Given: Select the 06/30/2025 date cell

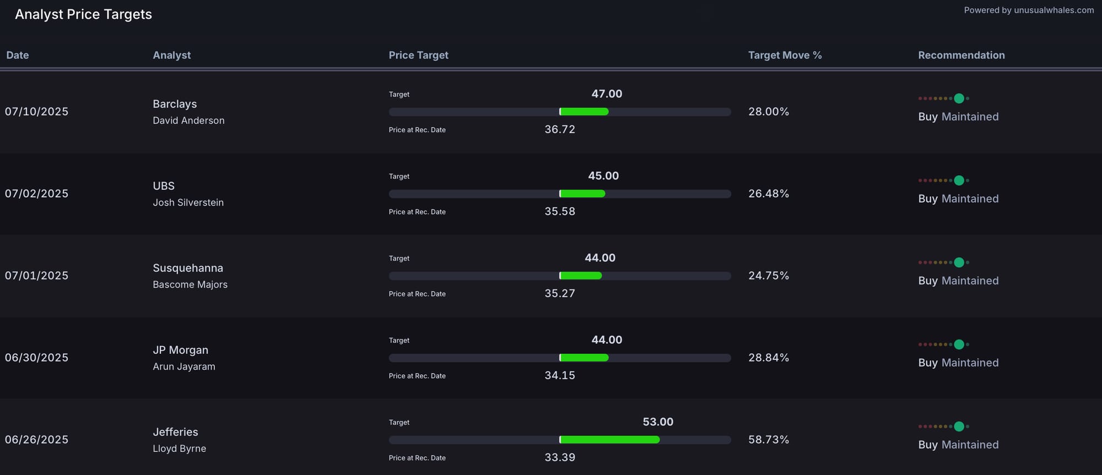Looking at the screenshot, I should tap(37, 358).
